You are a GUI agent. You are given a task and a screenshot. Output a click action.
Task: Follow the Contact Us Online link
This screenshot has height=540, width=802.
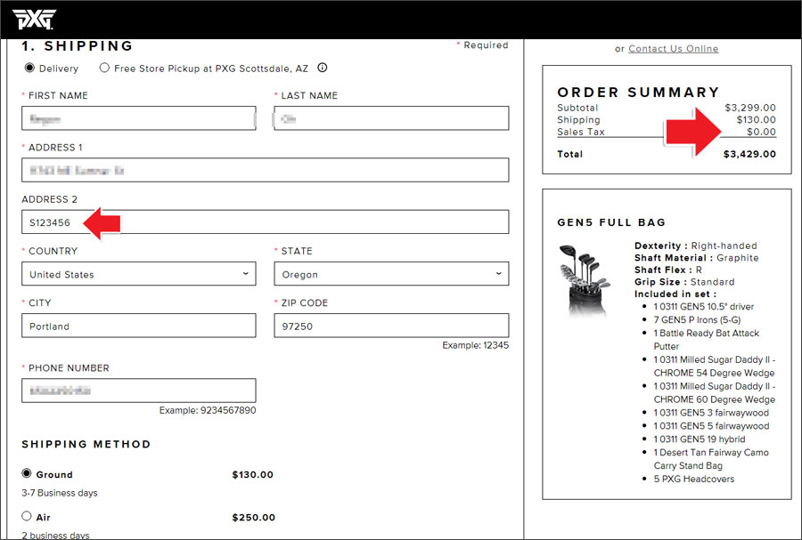(x=673, y=49)
